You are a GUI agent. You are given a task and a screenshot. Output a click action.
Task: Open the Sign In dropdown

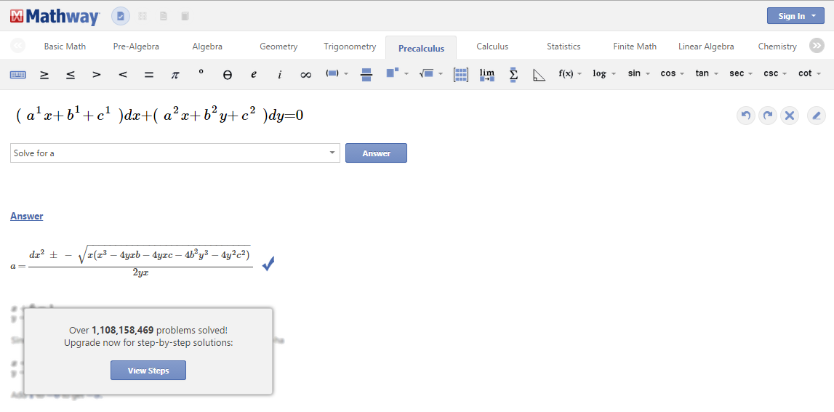pos(795,16)
